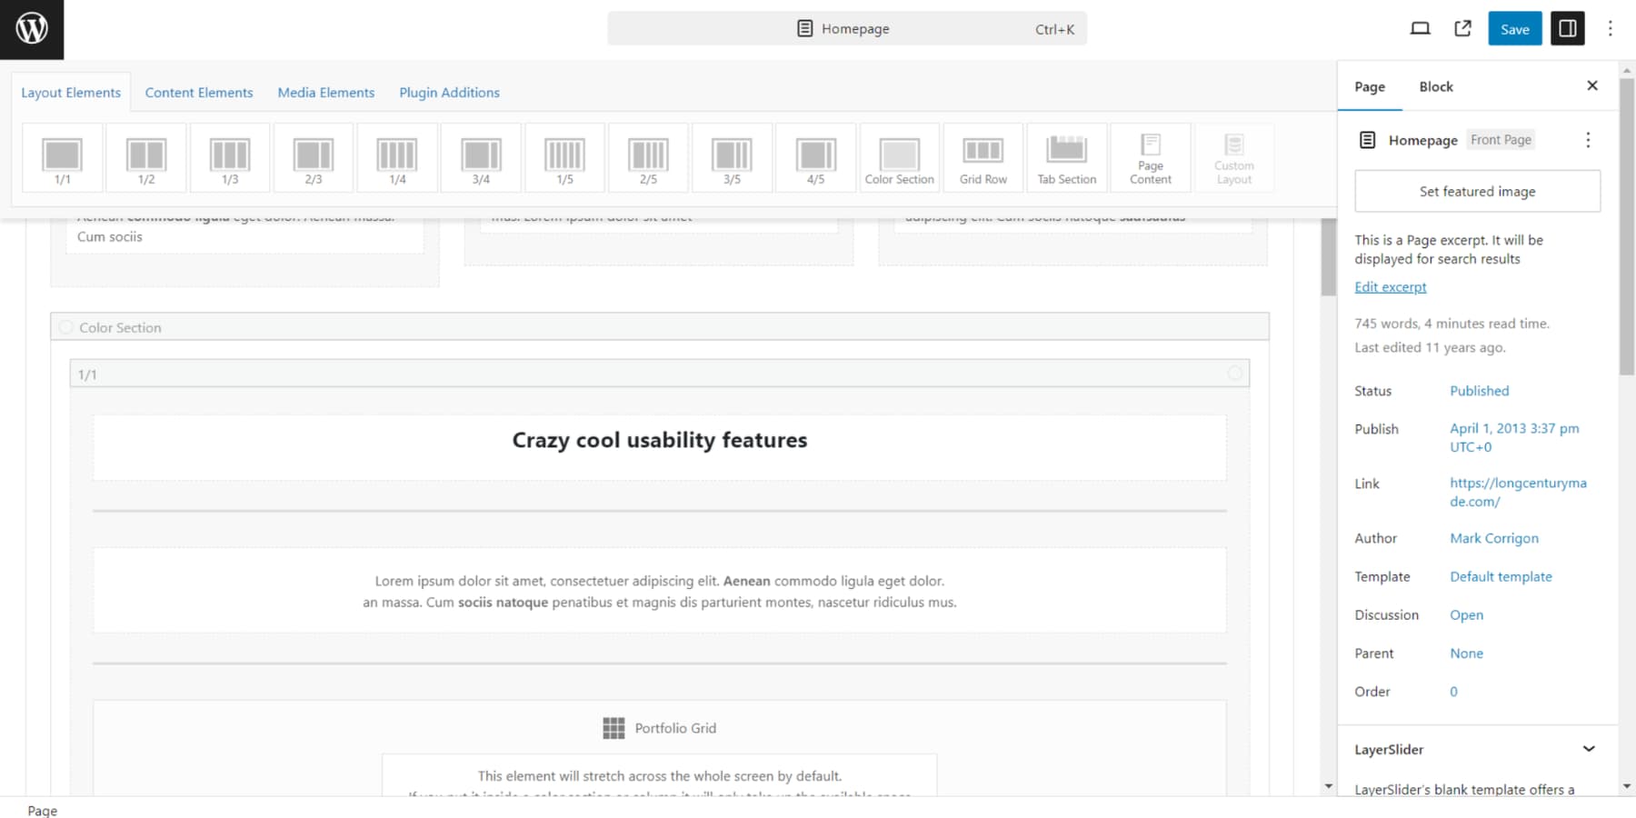Insert a Color Section element
Viewport: 1636px width, 818px height.
(899, 157)
